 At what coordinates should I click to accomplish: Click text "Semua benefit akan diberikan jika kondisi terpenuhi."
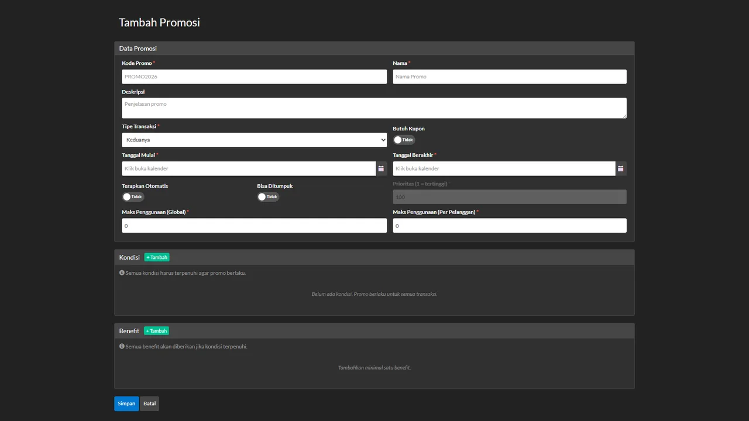point(186,347)
